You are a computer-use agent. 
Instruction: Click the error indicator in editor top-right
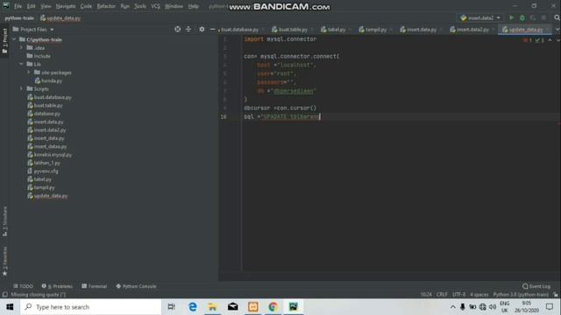(528, 40)
